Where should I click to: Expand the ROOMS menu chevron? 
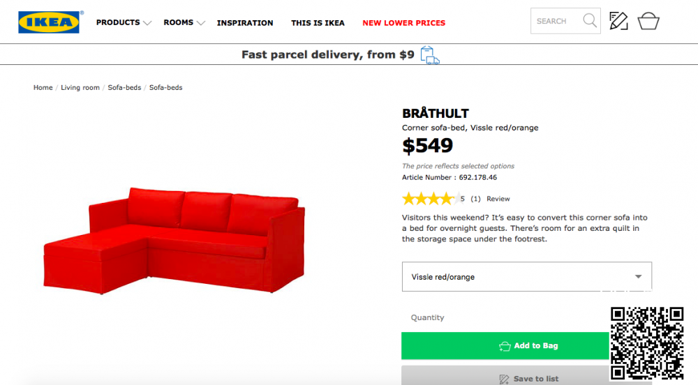[x=201, y=23]
